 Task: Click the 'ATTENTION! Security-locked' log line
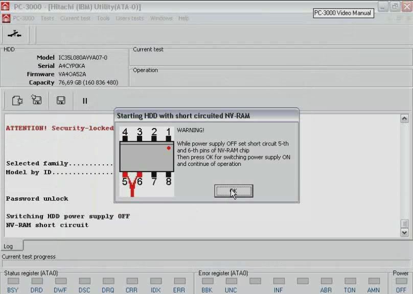point(60,128)
